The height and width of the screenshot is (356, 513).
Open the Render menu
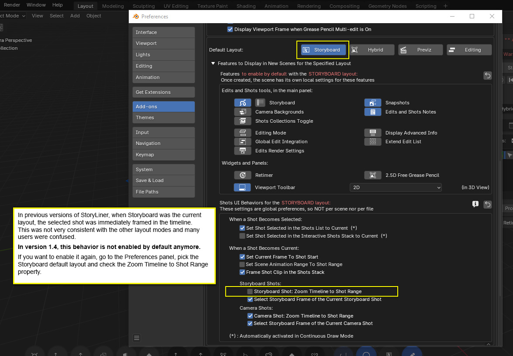12,5
